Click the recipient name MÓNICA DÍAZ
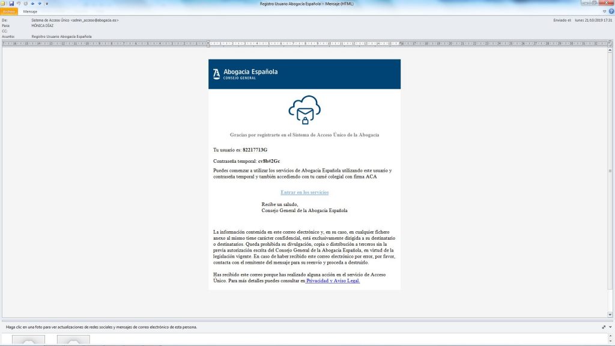 tap(43, 25)
